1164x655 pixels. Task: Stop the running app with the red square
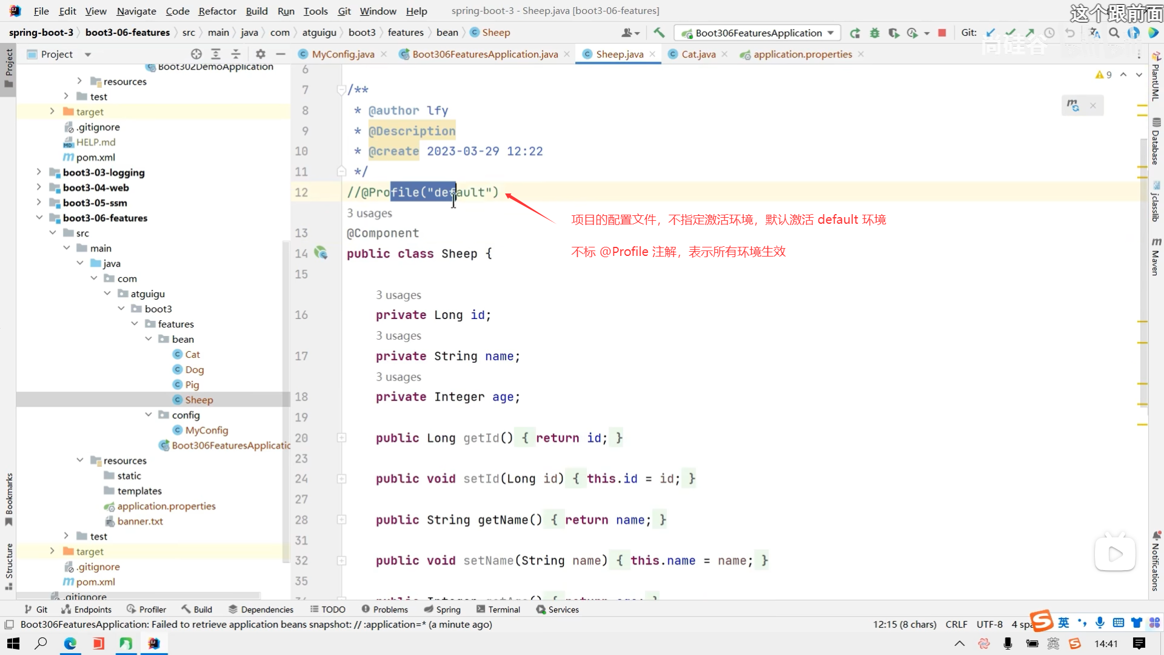942,33
